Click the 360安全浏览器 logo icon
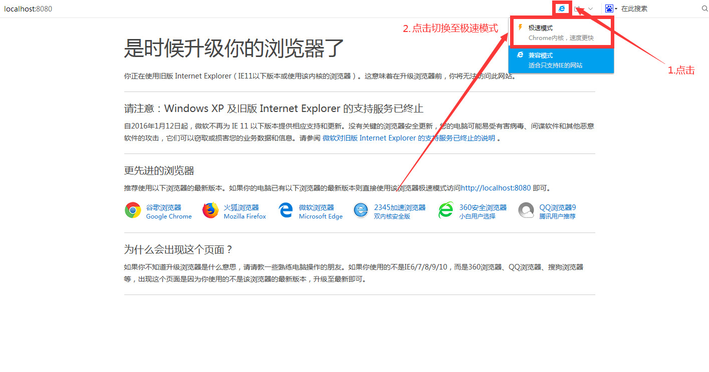 446,210
